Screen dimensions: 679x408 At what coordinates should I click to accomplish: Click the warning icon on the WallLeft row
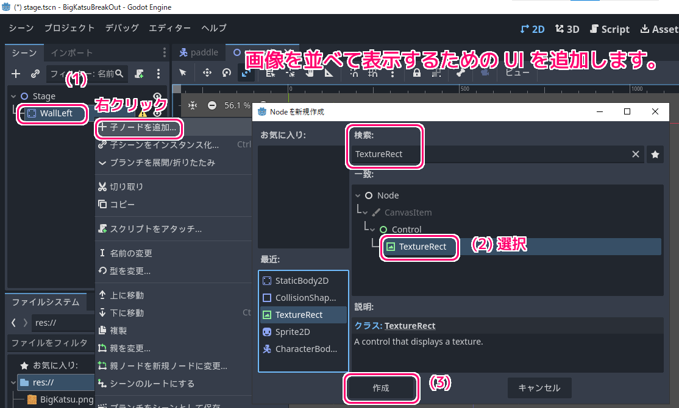click(x=143, y=113)
